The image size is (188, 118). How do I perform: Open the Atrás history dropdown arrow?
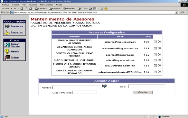[x=11, y=9]
